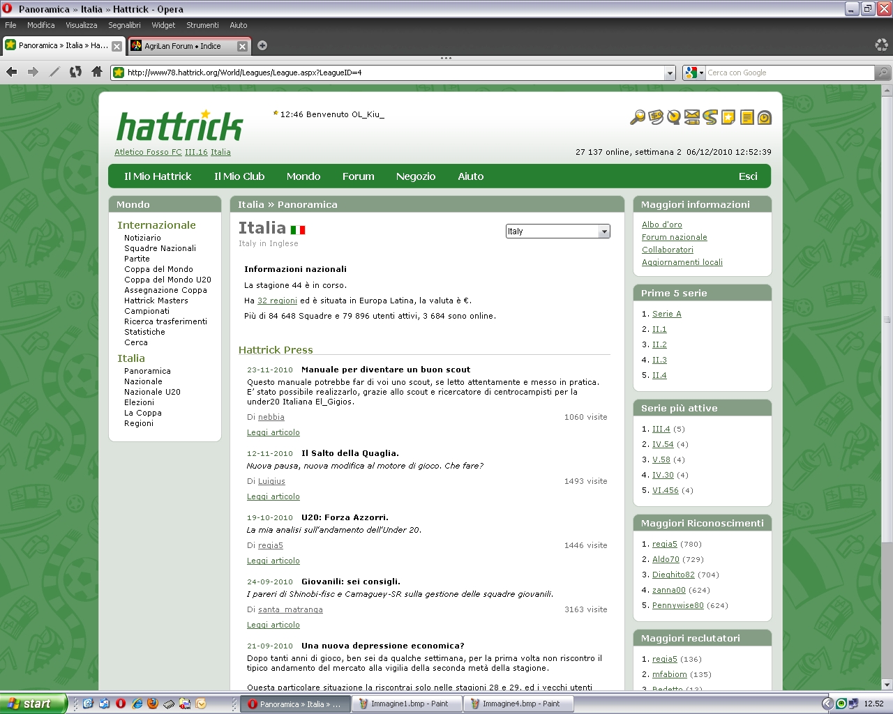893x714 pixels.
Task: Click the network connection tray icon
Action: click(853, 704)
